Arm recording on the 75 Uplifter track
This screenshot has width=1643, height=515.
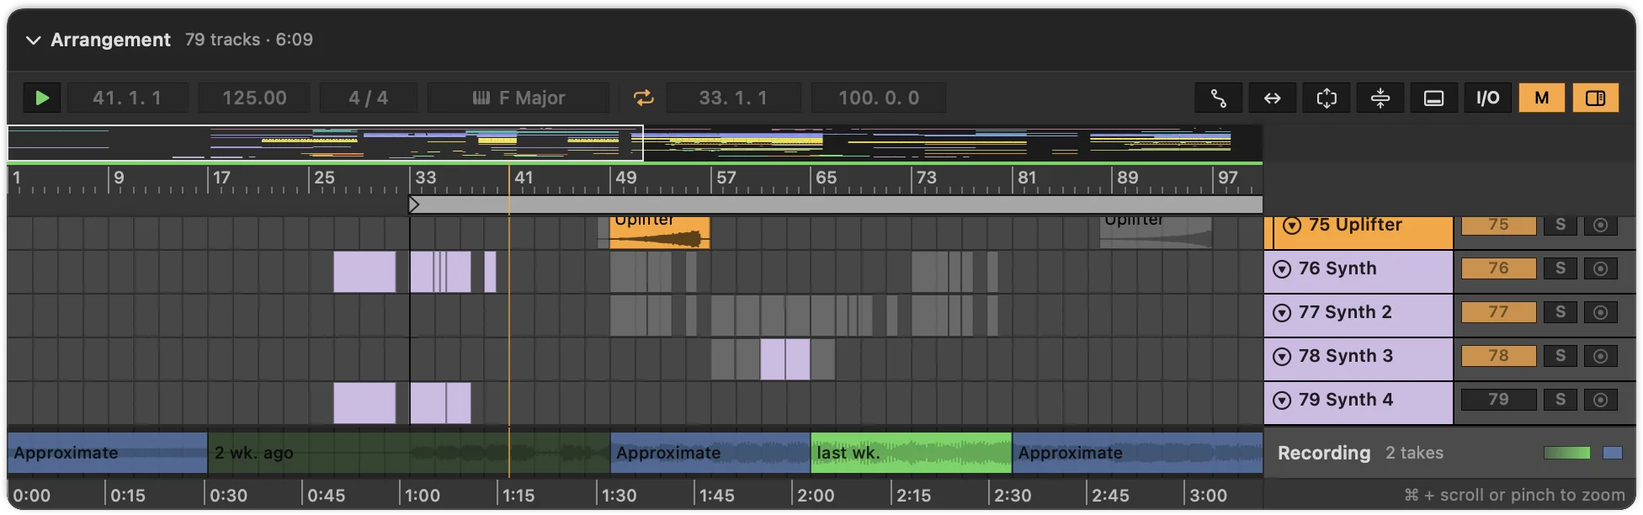click(1600, 225)
